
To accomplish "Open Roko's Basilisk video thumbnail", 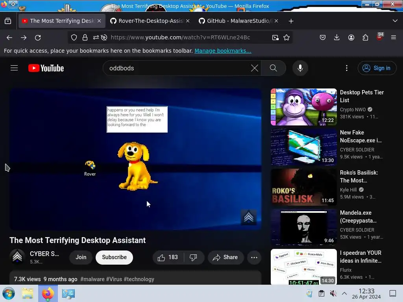I will (x=303, y=187).
